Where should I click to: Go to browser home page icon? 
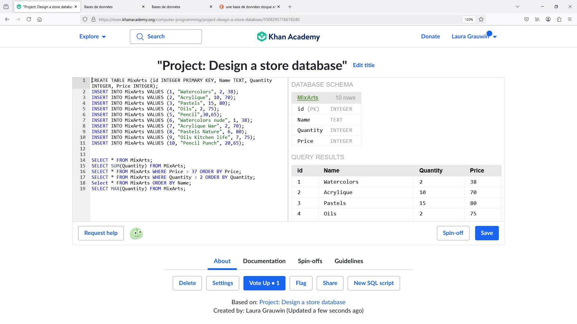point(39,19)
